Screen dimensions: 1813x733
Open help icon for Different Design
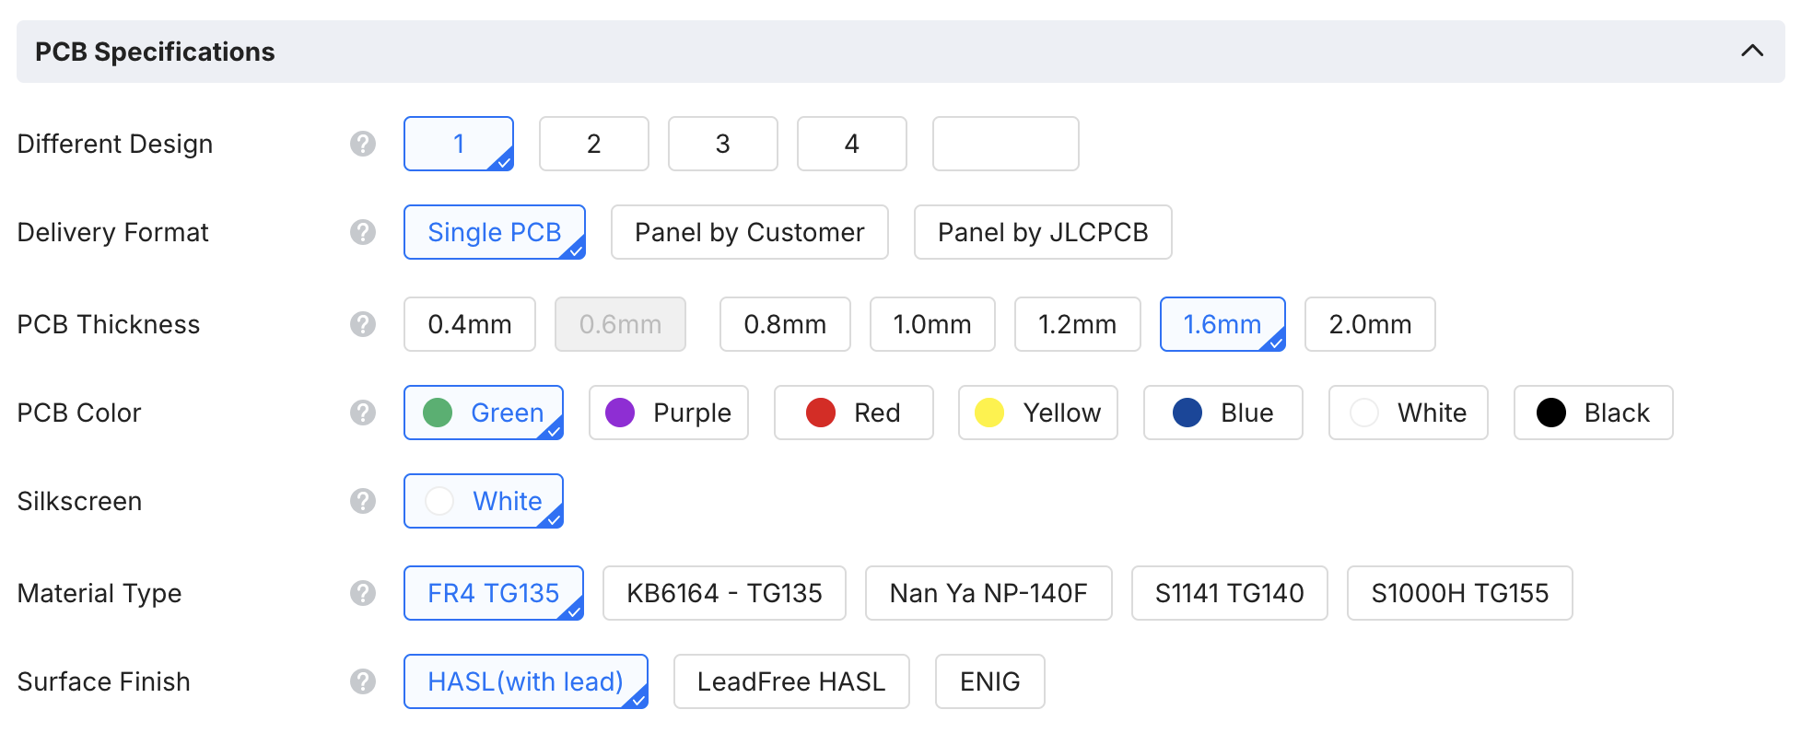coord(363,144)
